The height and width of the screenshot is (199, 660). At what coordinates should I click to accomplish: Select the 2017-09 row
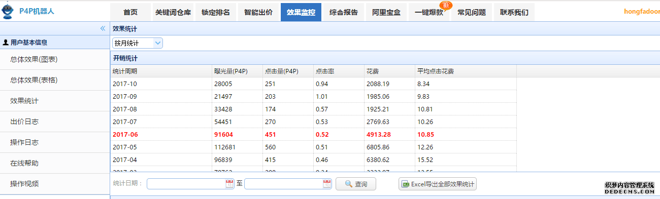pos(313,97)
